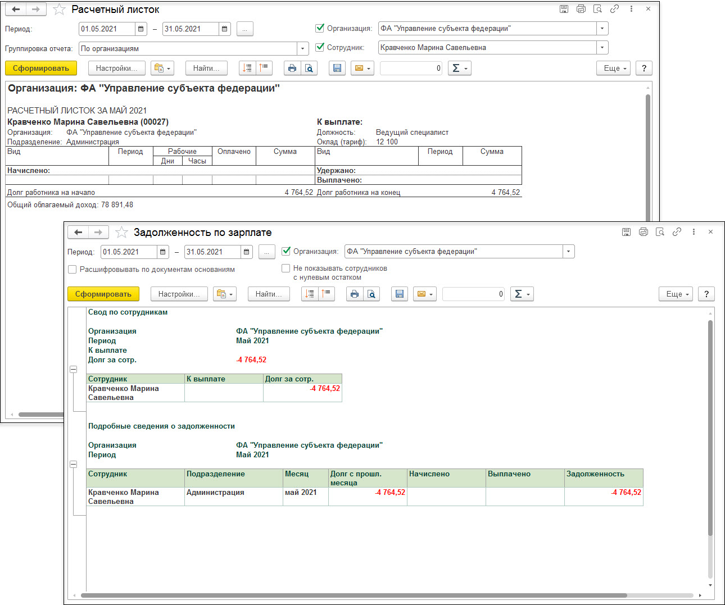The width and height of the screenshot is (725, 605).
Task: Open help ? in Расчетный листок
Action: (x=644, y=68)
